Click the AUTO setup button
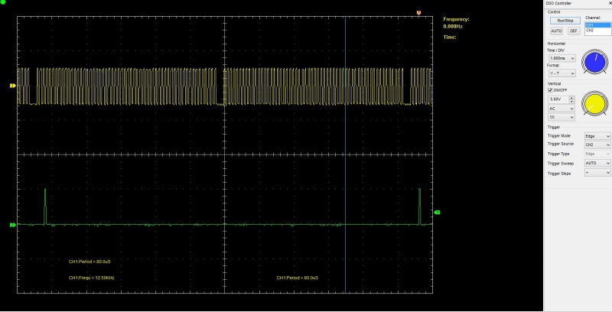The width and height of the screenshot is (612, 312). (x=556, y=31)
